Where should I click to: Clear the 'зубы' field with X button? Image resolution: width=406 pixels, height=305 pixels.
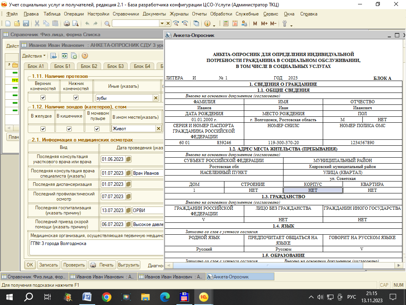(156, 98)
